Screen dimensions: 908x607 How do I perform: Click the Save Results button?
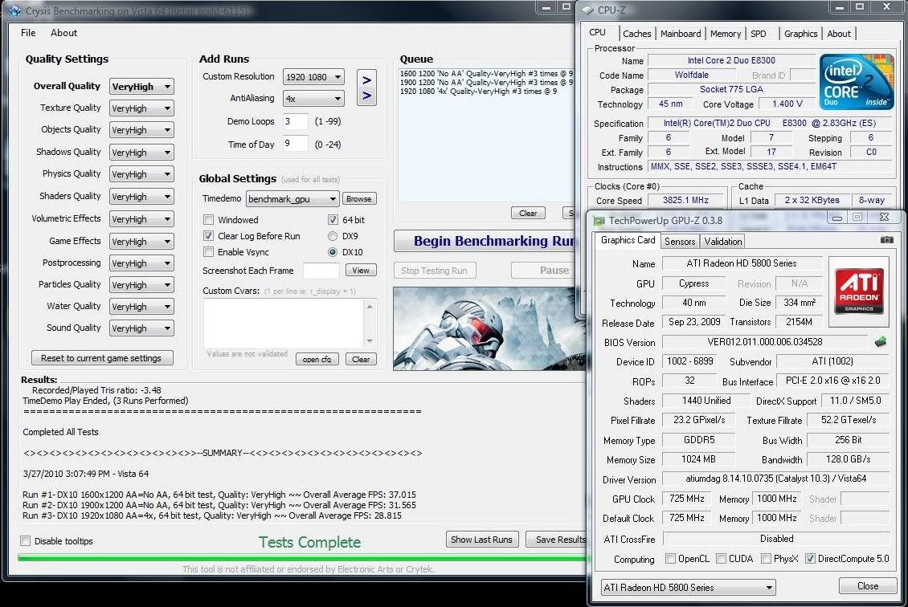point(558,540)
